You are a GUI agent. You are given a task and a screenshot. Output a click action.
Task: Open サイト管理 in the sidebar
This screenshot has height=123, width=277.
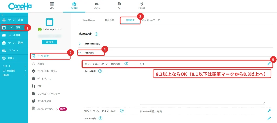14,27
